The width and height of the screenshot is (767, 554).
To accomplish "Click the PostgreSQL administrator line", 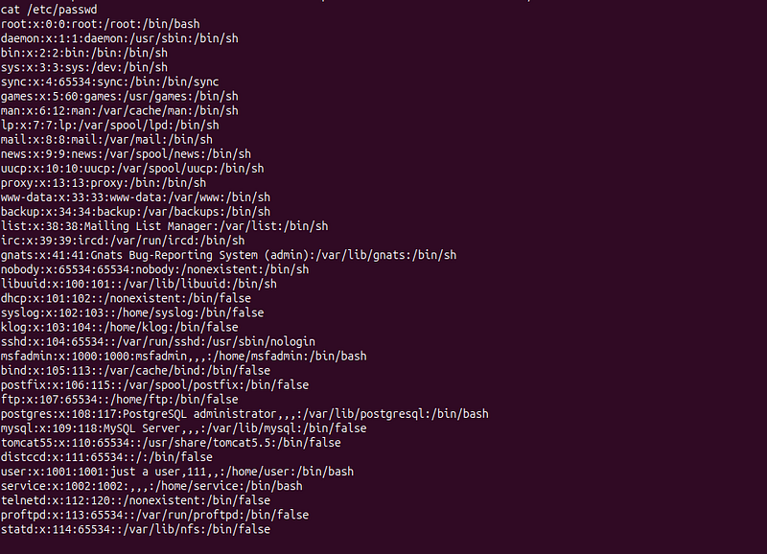I will point(244,414).
